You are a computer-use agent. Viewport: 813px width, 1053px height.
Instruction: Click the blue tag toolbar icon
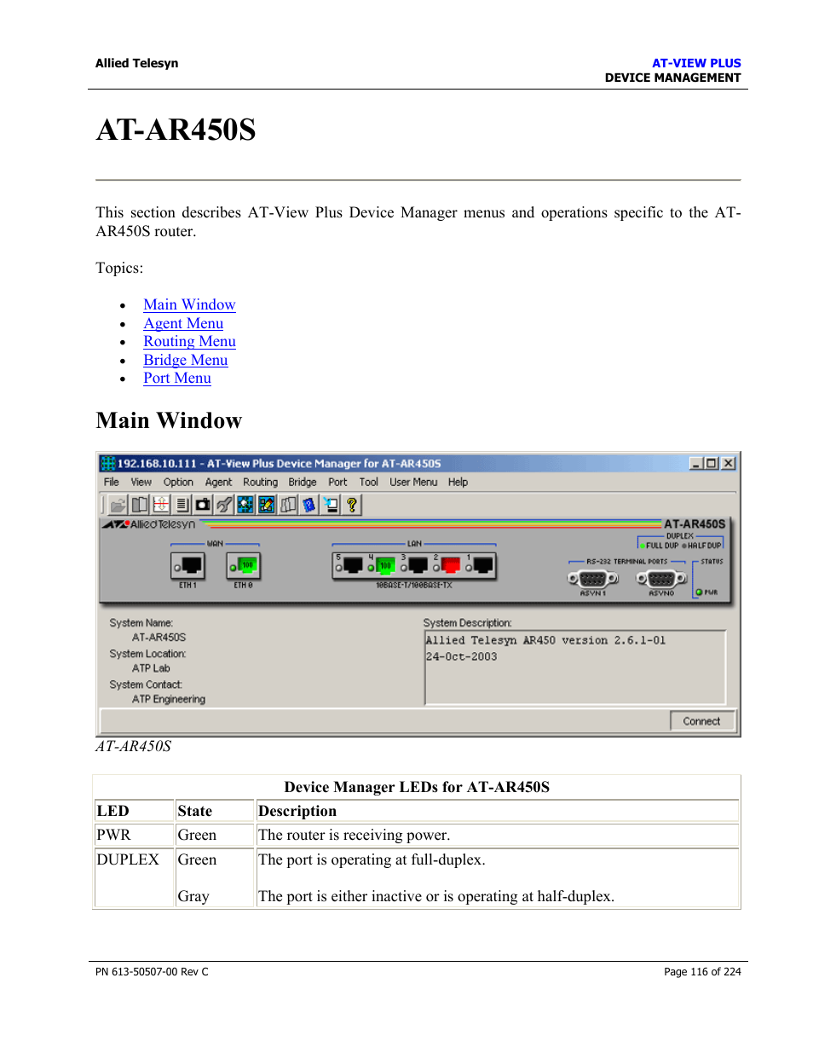pos(309,505)
